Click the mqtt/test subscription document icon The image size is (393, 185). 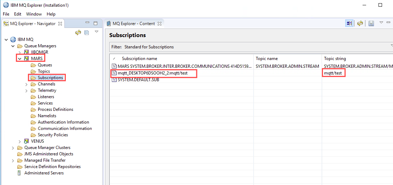pyautogui.click(x=115, y=73)
